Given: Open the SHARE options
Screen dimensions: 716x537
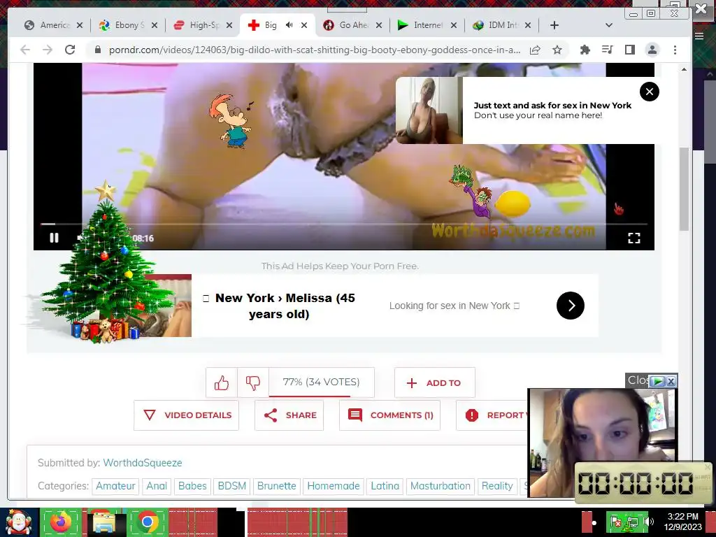Looking at the screenshot, I should pos(289,415).
